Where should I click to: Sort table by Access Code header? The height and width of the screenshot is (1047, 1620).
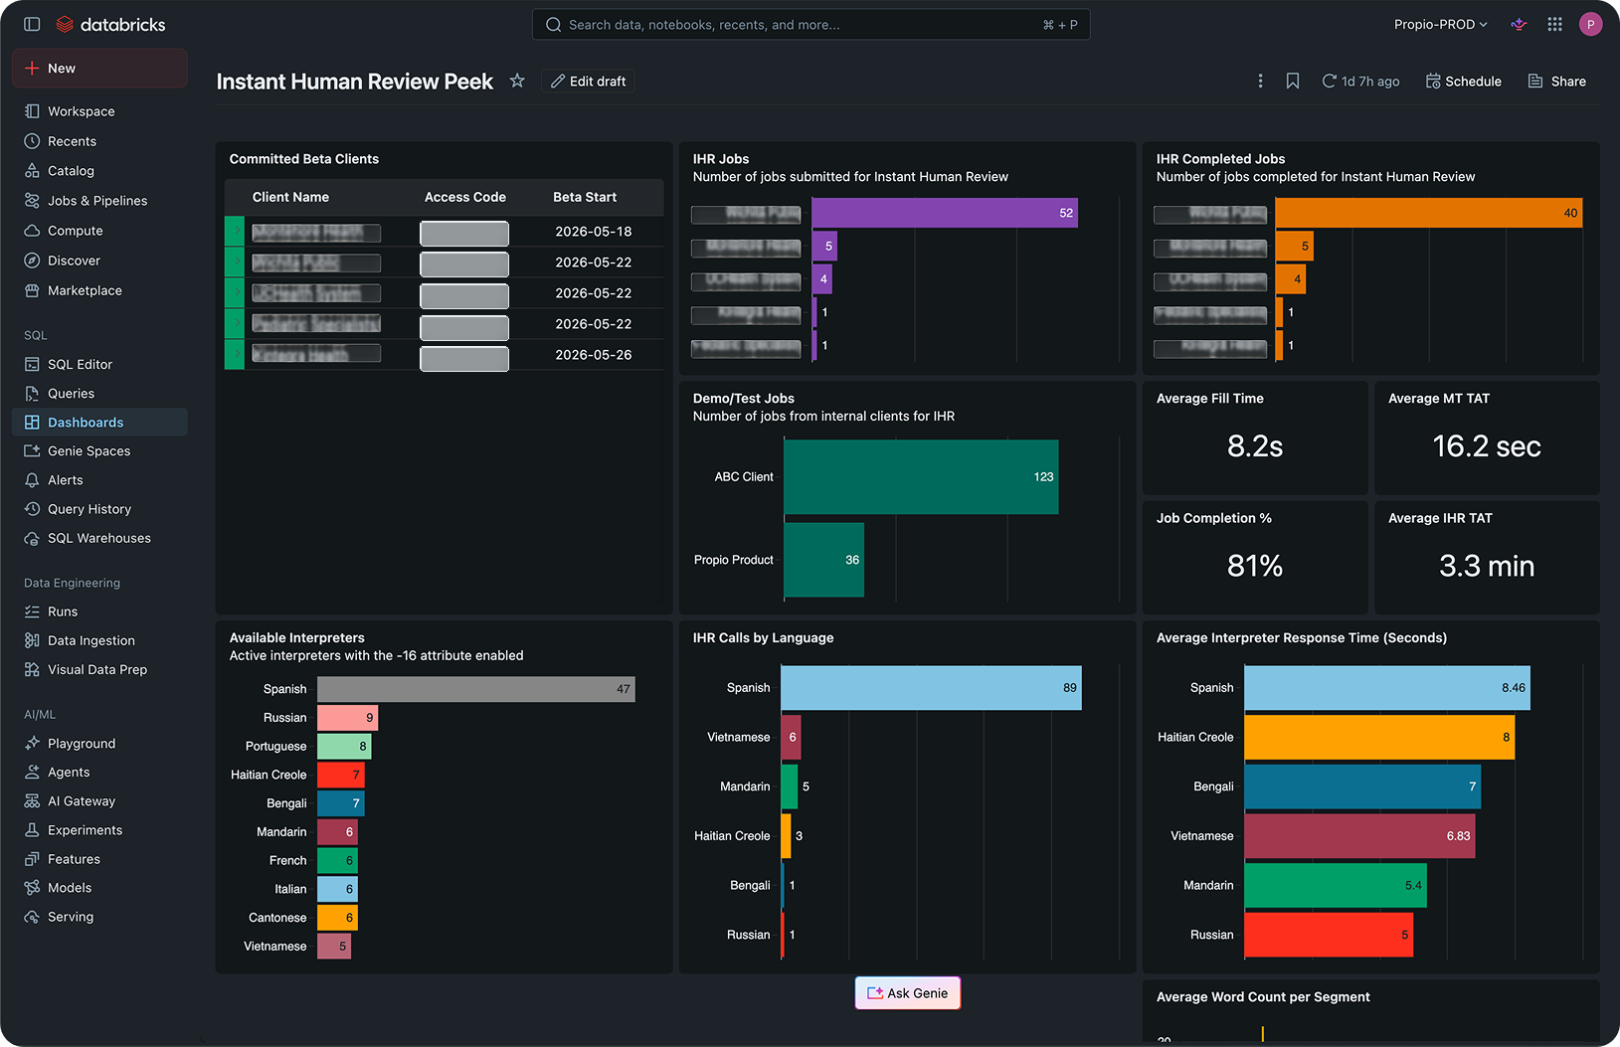[x=464, y=197]
